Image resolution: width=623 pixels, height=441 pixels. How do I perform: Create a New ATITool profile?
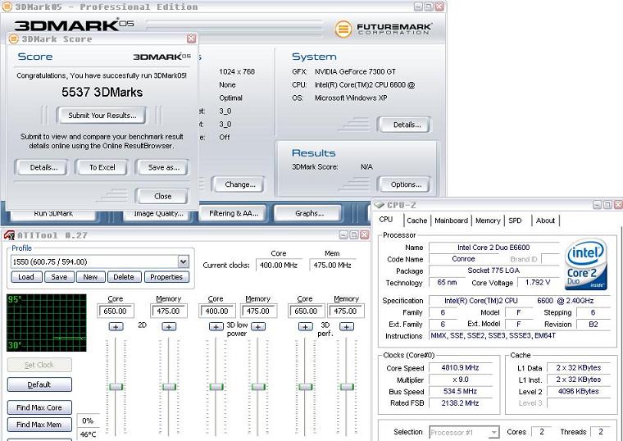click(x=90, y=277)
